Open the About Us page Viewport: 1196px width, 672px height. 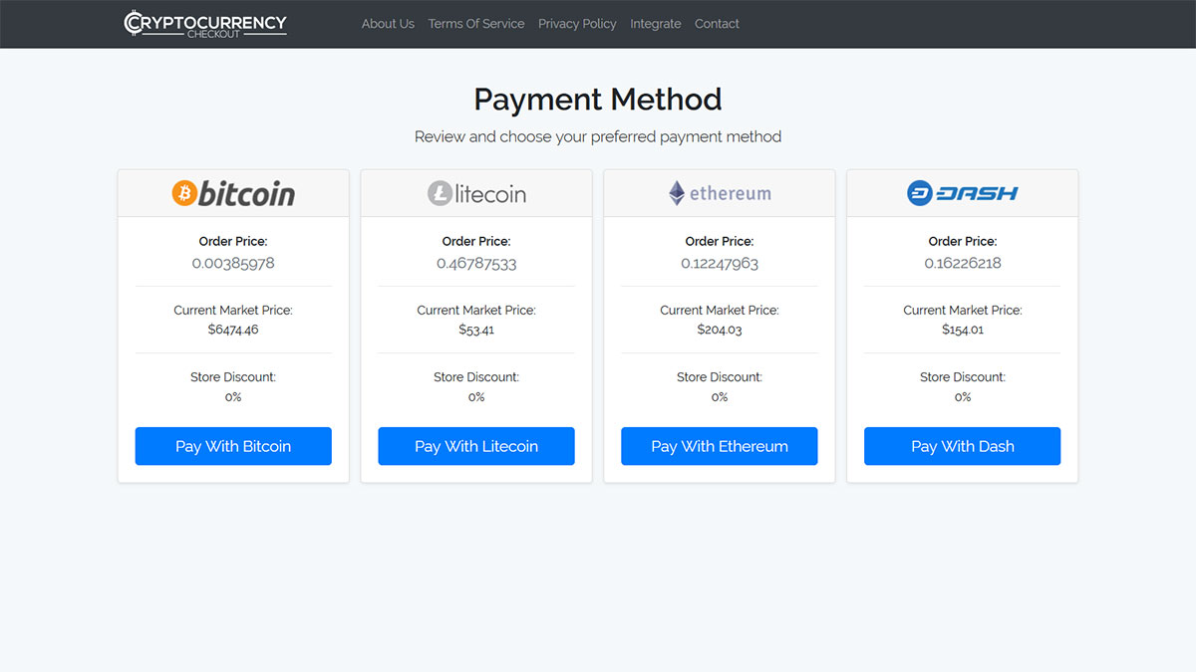tap(388, 24)
